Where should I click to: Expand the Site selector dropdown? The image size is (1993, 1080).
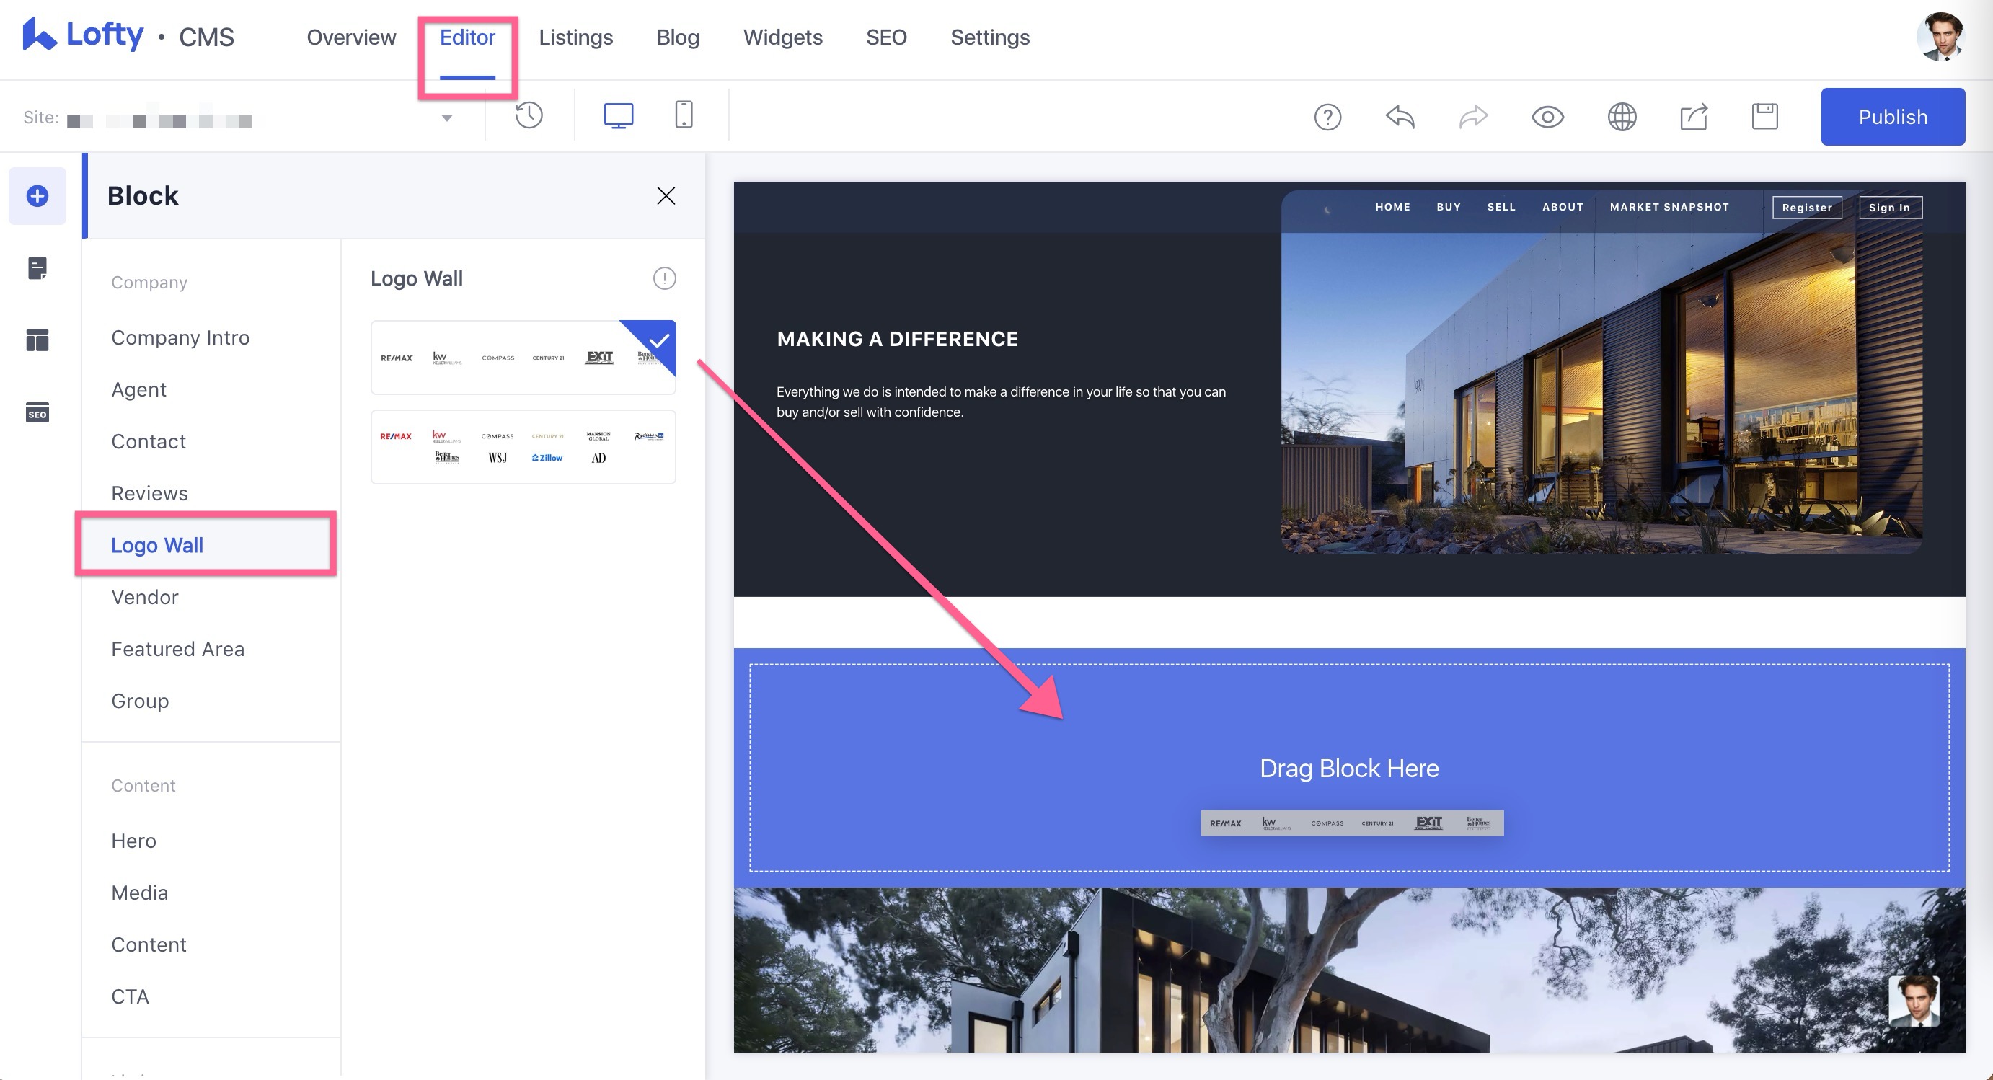tap(446, 118)
